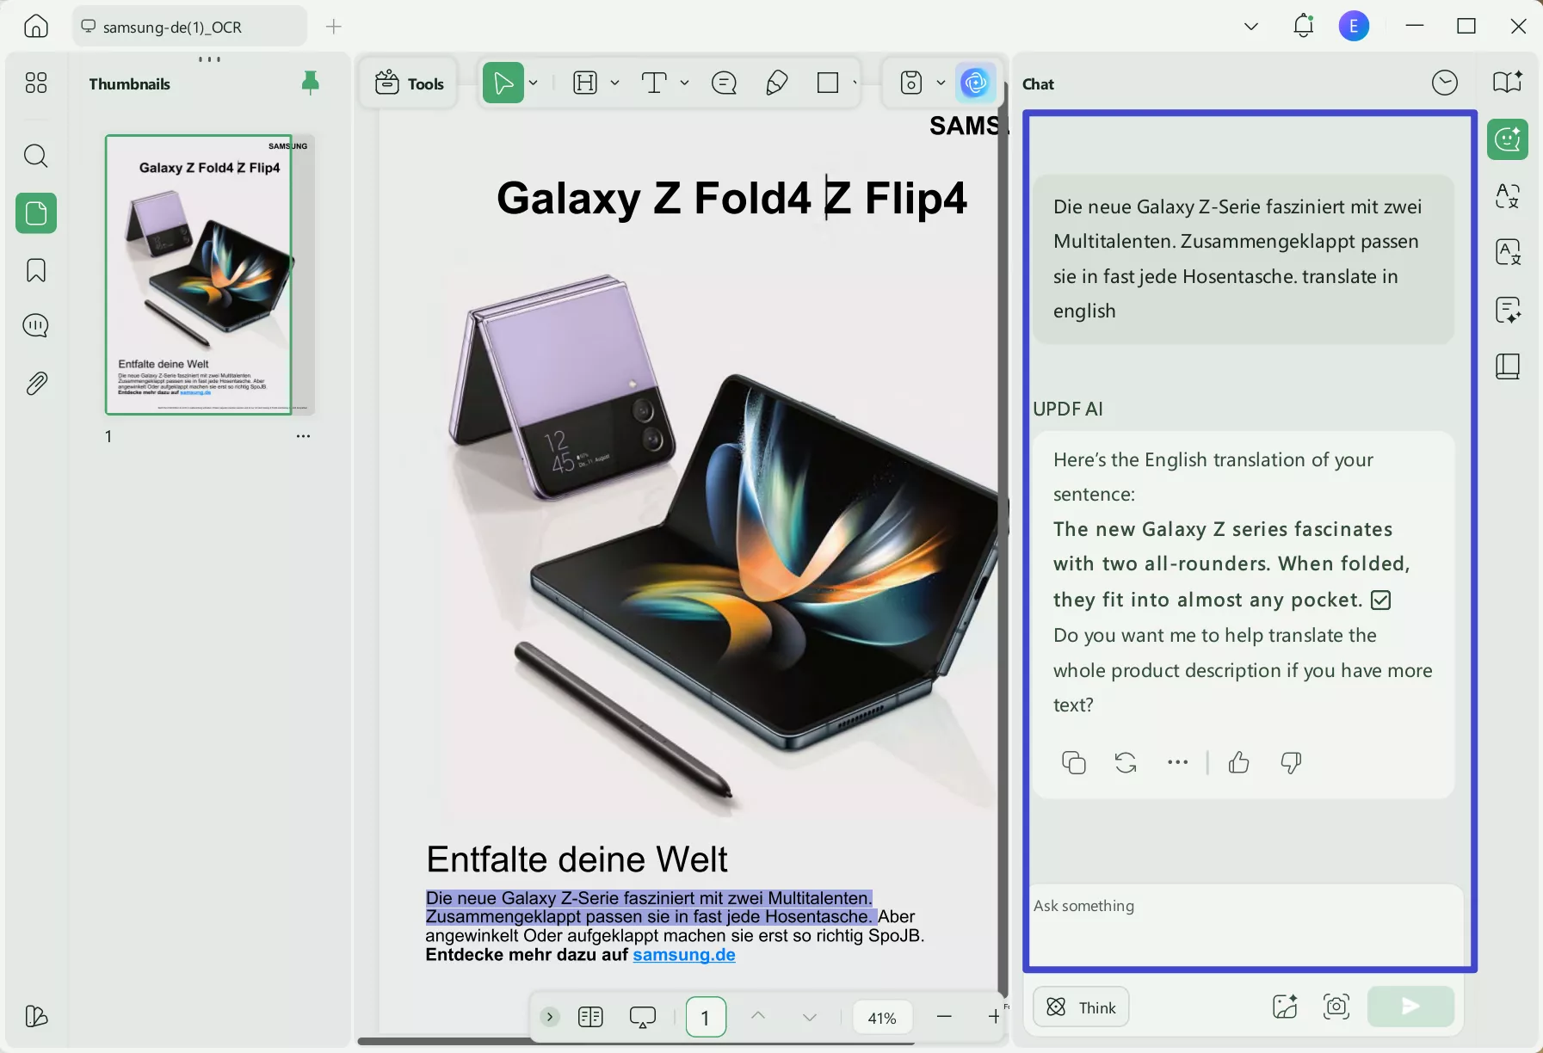
Task: Open the AI chat mode icon
Action: pyautogui.click(x=1508, y=139)
